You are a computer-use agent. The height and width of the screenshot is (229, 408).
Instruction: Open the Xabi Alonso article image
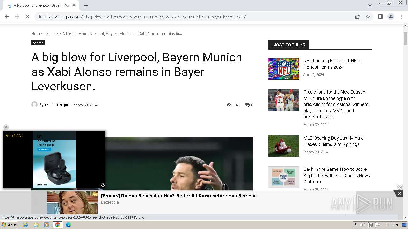pyautogui.click(x=178, y=164)
